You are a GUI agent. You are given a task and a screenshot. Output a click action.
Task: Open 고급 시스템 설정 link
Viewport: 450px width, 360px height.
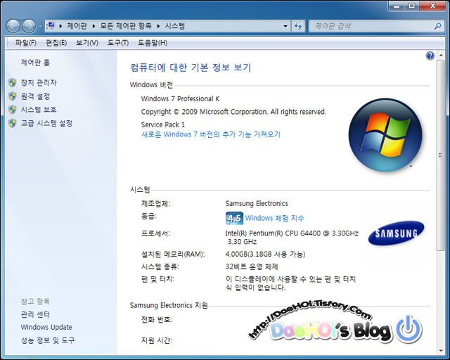tap(46, 123)
